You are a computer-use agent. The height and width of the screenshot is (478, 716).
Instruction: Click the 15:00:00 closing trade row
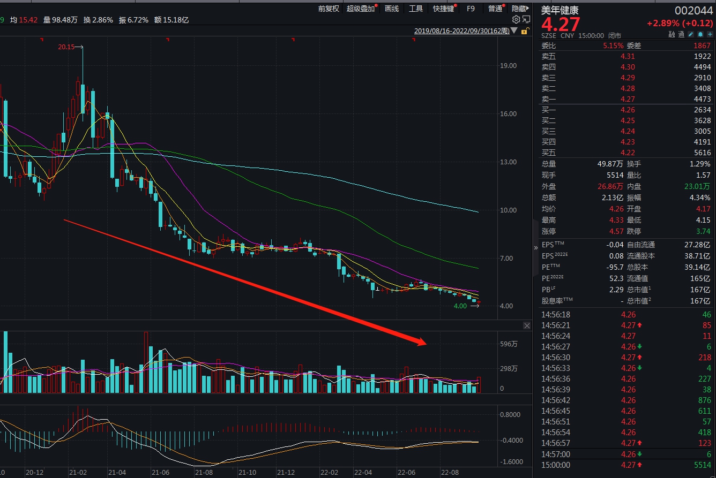click(x=626, y=465)
